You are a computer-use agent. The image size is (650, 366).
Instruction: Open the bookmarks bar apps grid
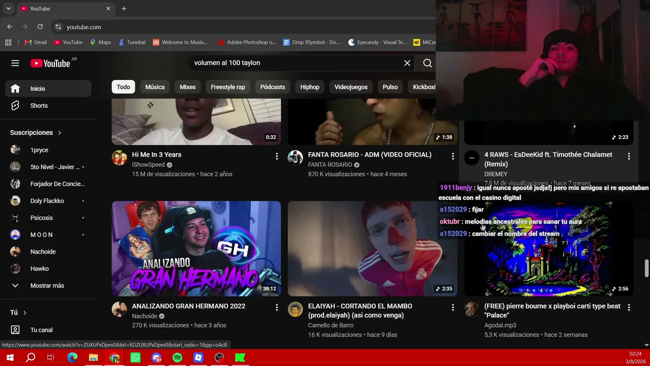click(x=8, y=42)
